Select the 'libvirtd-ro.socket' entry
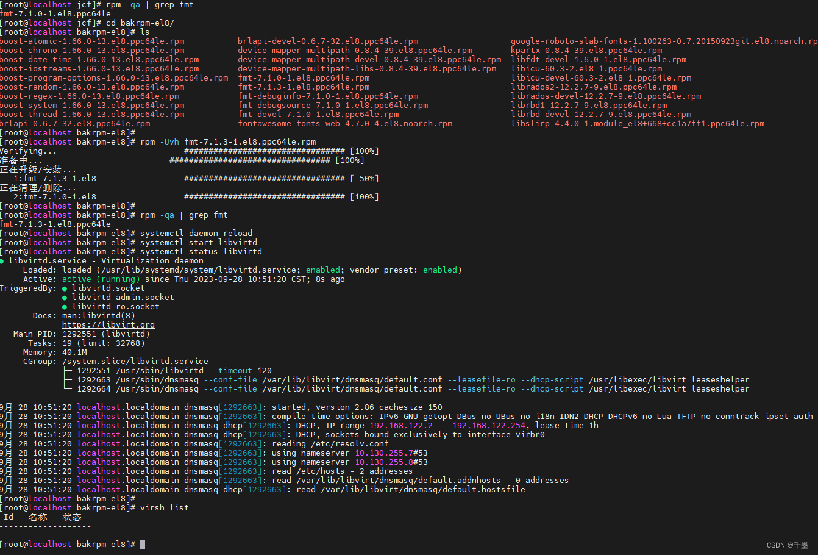This screenshot has height=555, width=818. pyautogui.click(x=116, y=307)
